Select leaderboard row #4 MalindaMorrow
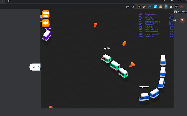Viewport: 187px width, 116px height. coord(156,22)
